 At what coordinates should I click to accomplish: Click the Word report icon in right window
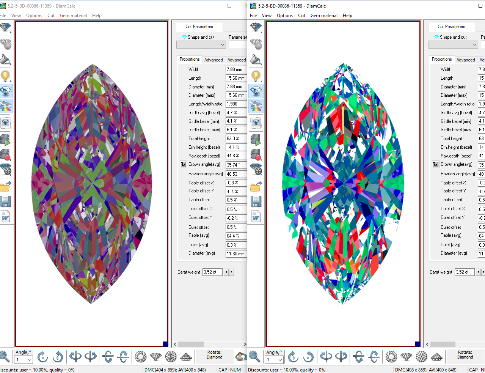256,216
